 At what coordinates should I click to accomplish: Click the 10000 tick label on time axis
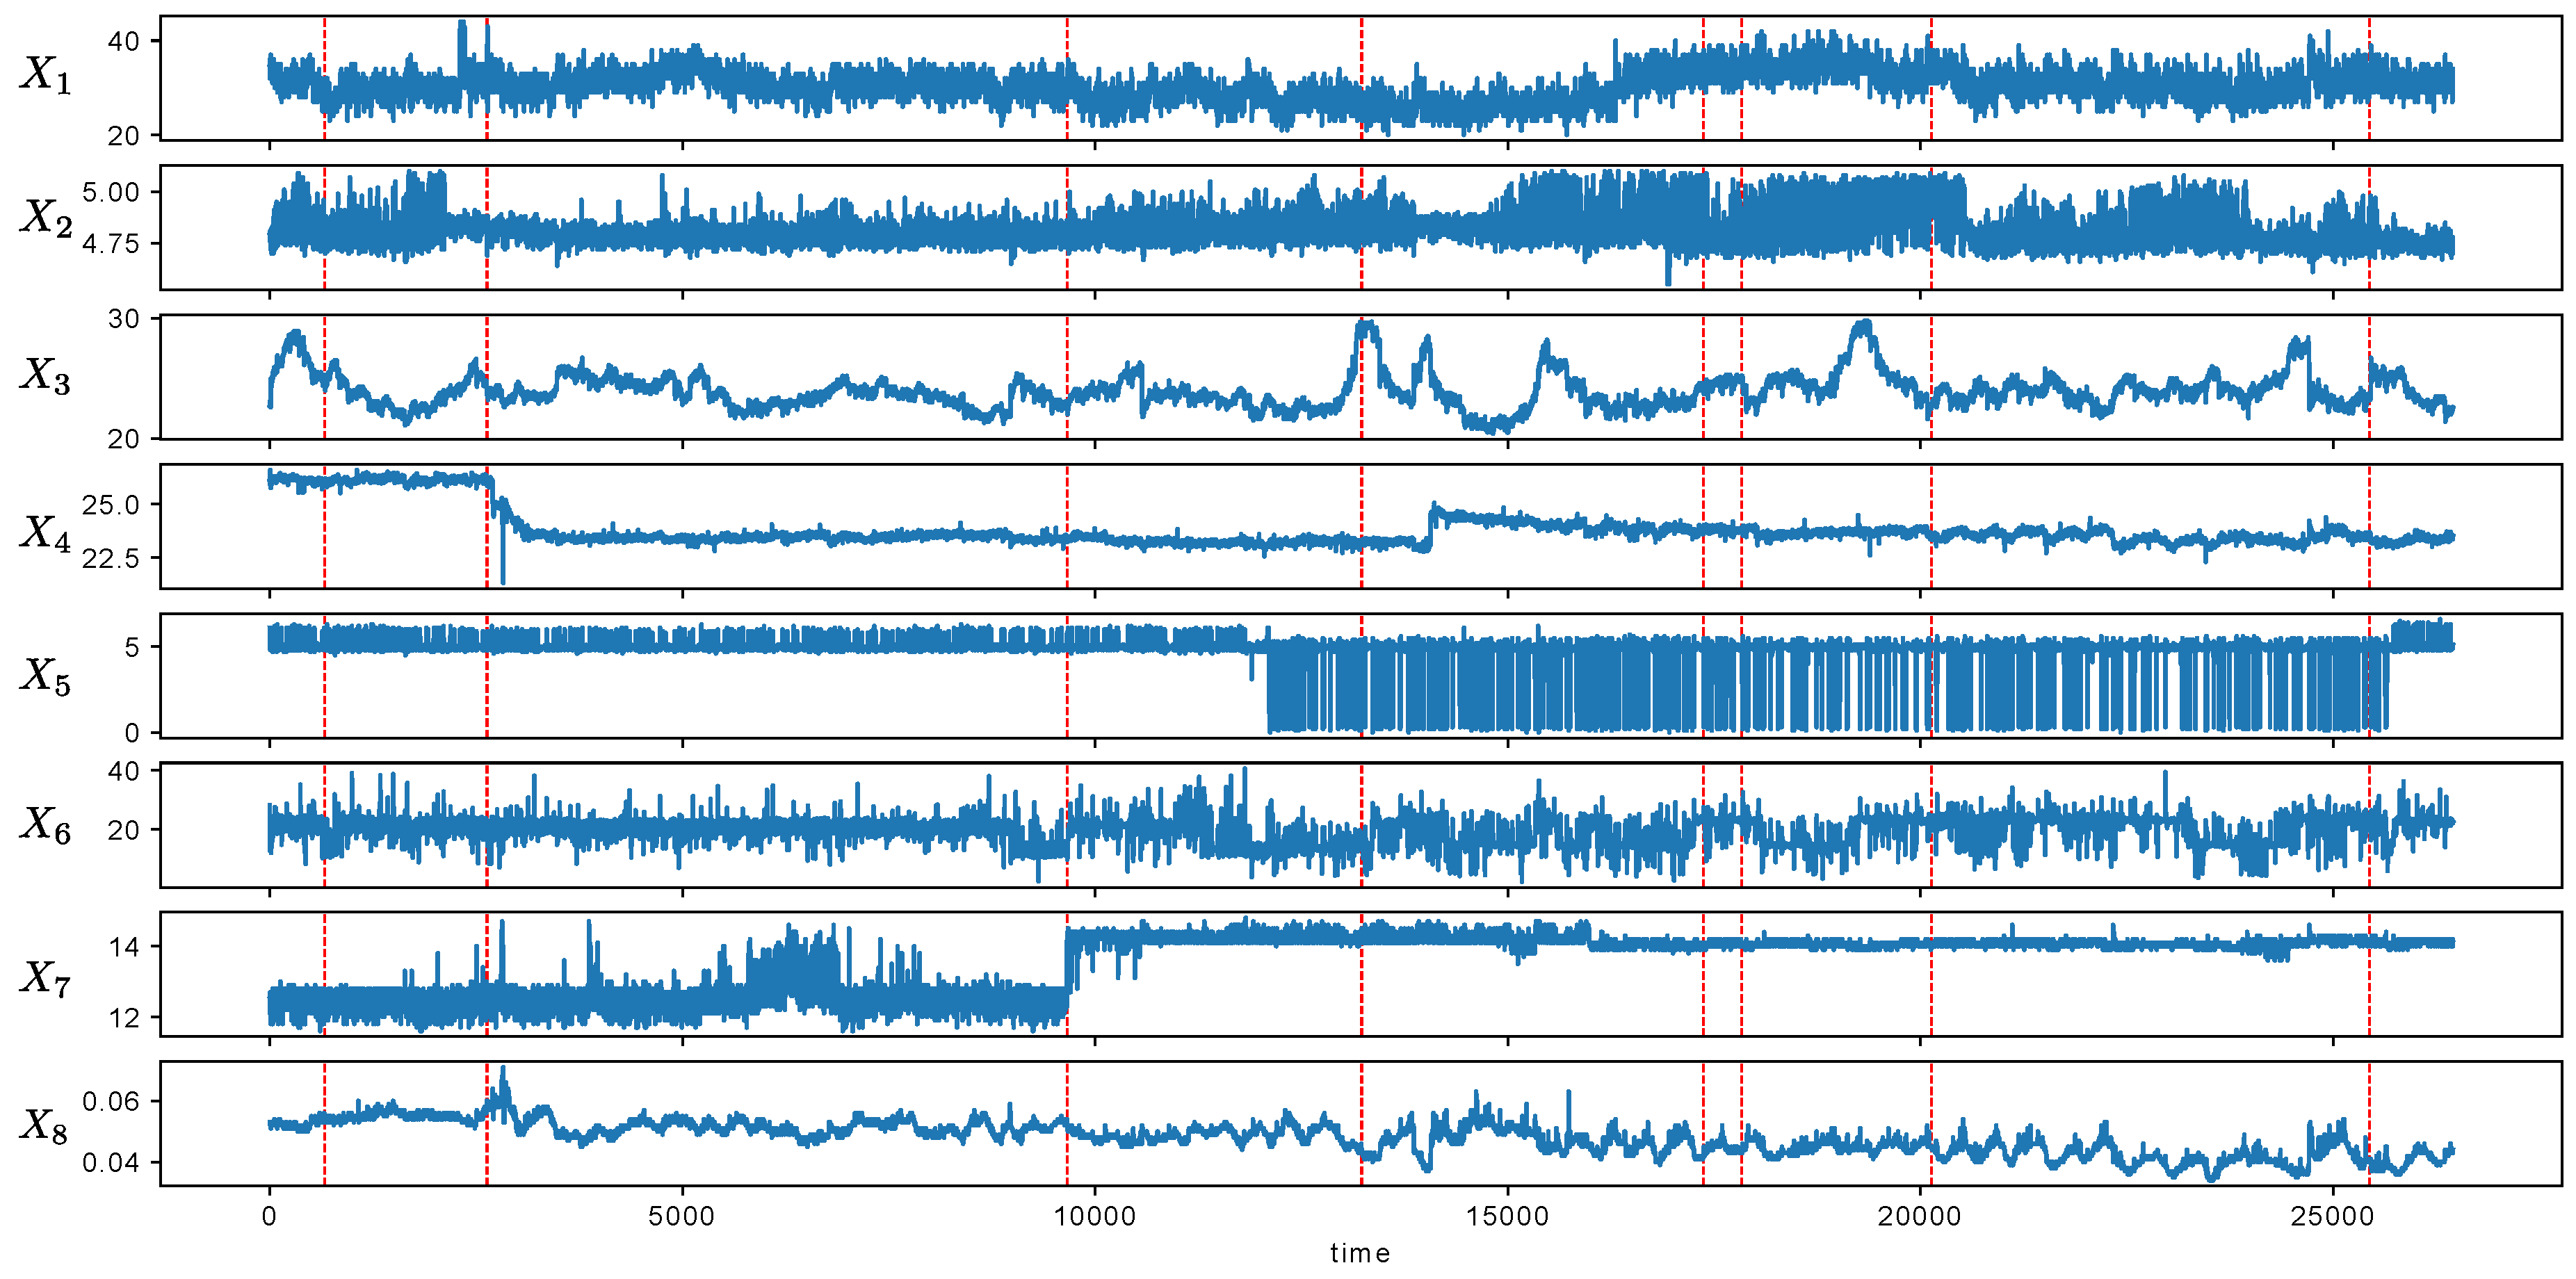(x=1094, y=1216)
